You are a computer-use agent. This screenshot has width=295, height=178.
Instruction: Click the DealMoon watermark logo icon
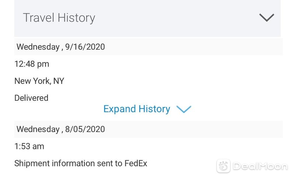point(223,166)
